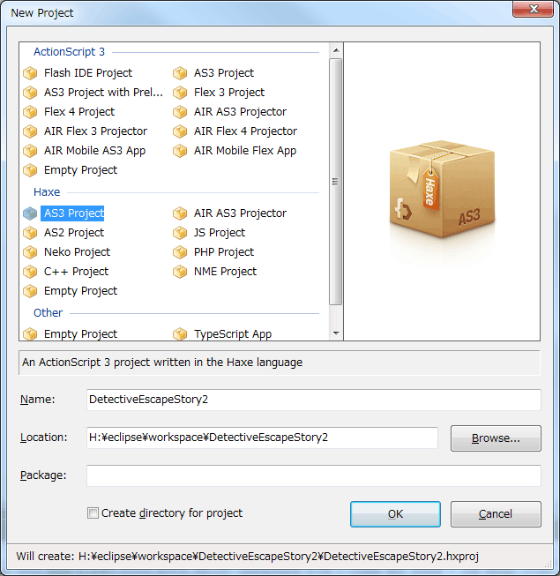
Task: Enable Create directory for project checkbox
Action: click(x=93, y=513)
